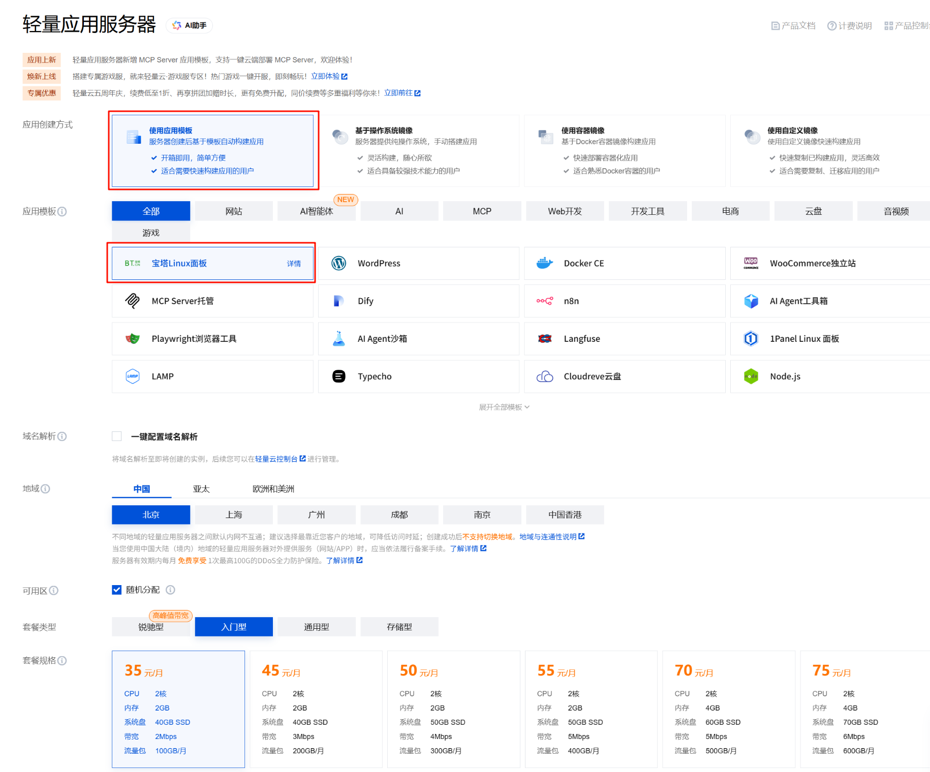Click the Typecho logo icon
930x772 pixels.
[339, 376]
